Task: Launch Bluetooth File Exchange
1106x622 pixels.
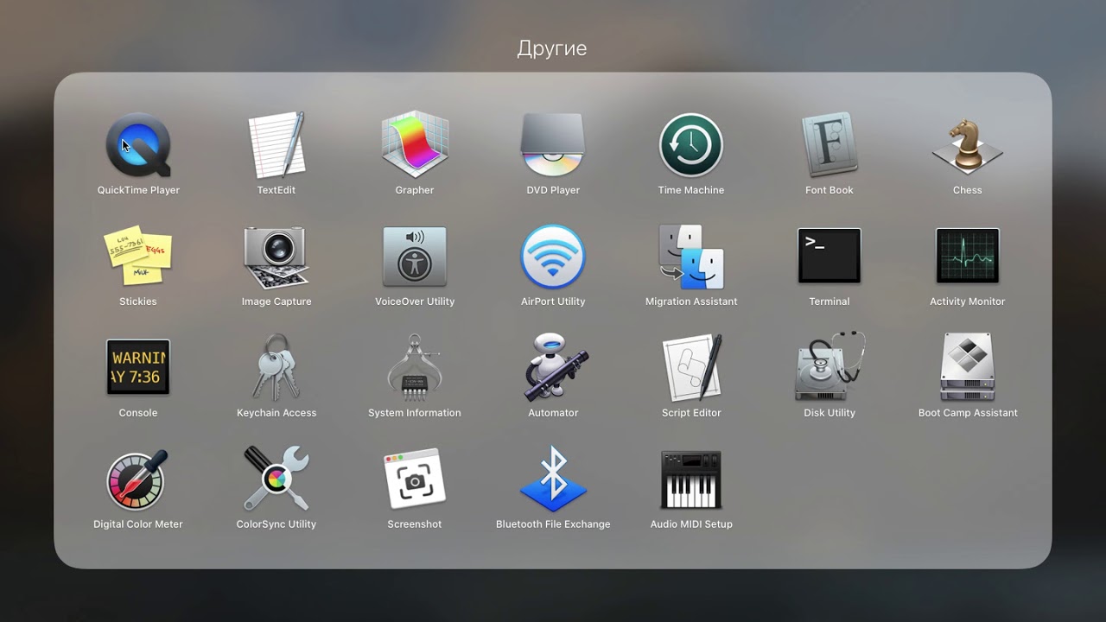Action: click(x=553, y=479)
